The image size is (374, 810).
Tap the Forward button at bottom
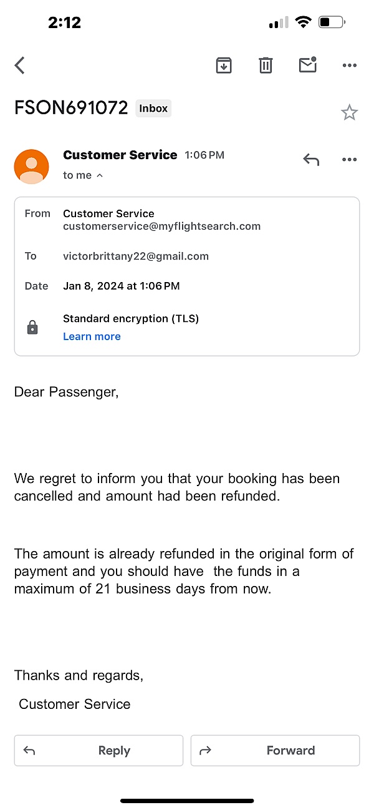pyautogui.click(x=275, y=750)
